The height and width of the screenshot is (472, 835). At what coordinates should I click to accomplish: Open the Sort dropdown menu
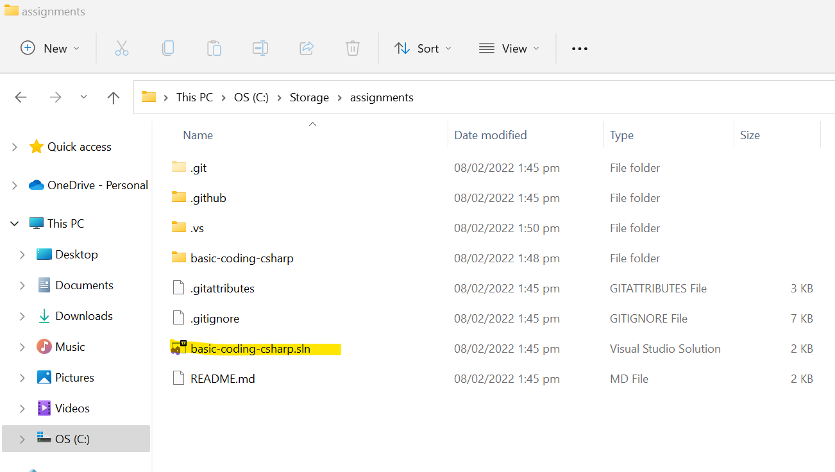tap(423, 49)
